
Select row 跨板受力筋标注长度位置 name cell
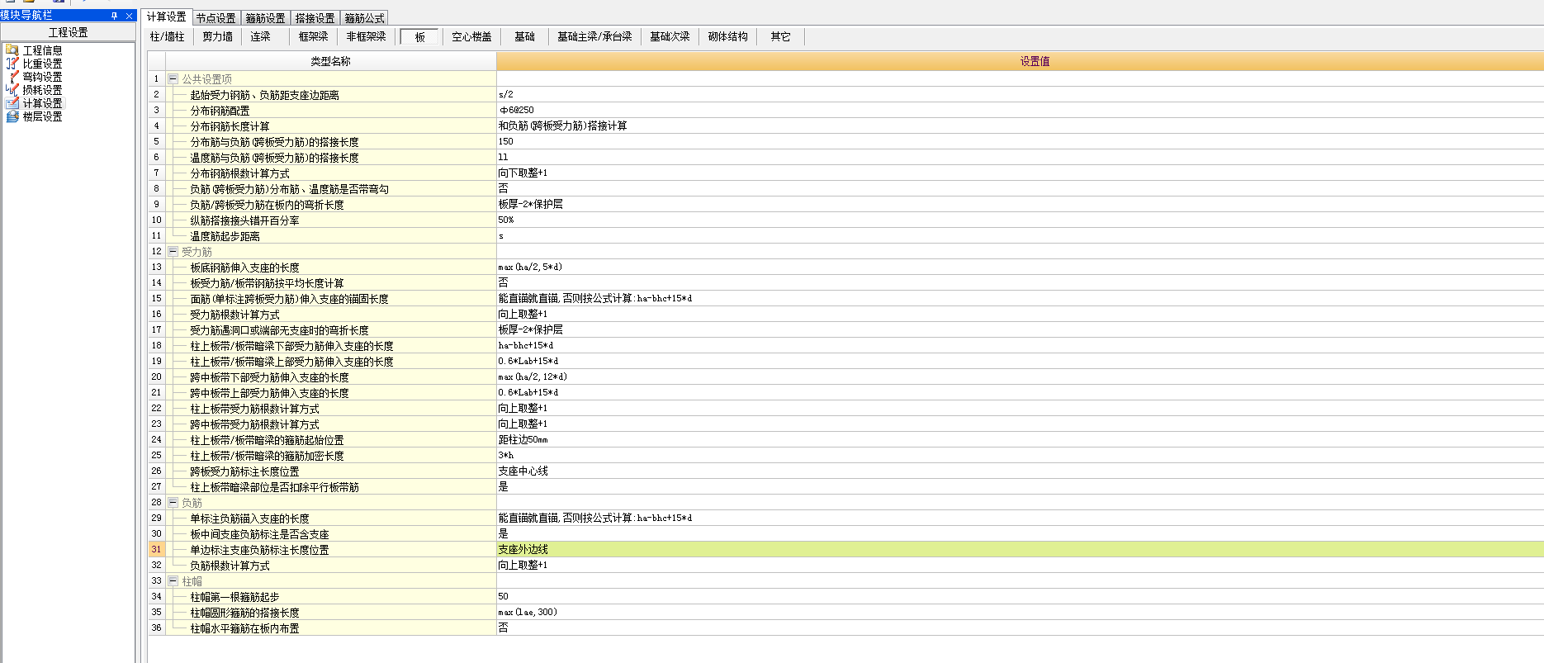pyautogui.click(x=331, y=471)
